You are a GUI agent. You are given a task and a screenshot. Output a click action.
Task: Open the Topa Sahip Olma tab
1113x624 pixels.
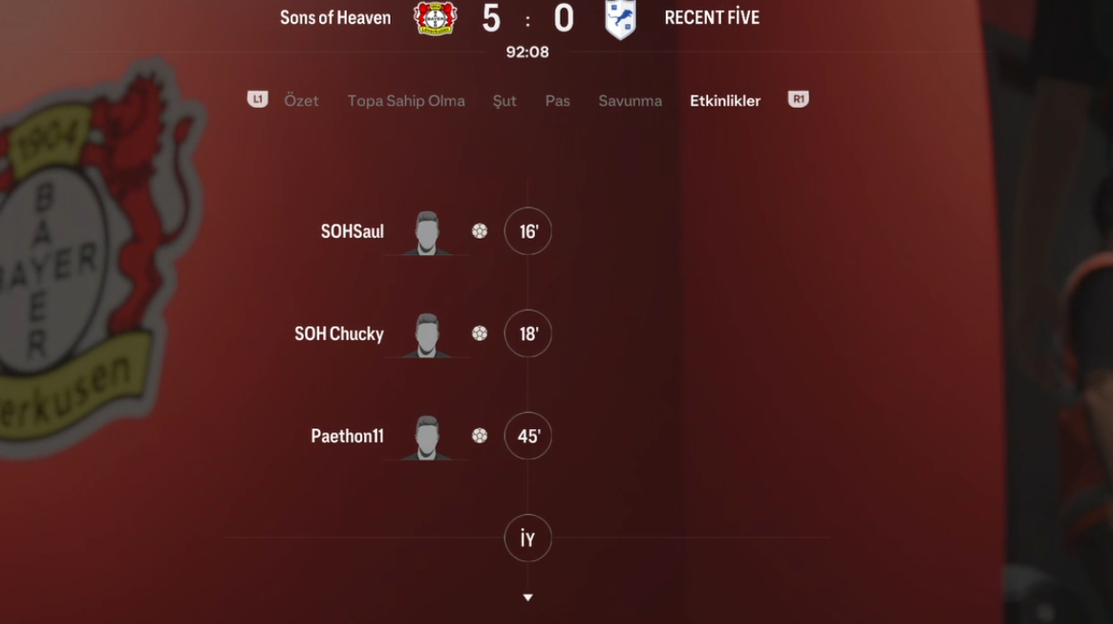click(x=406, y=100)
